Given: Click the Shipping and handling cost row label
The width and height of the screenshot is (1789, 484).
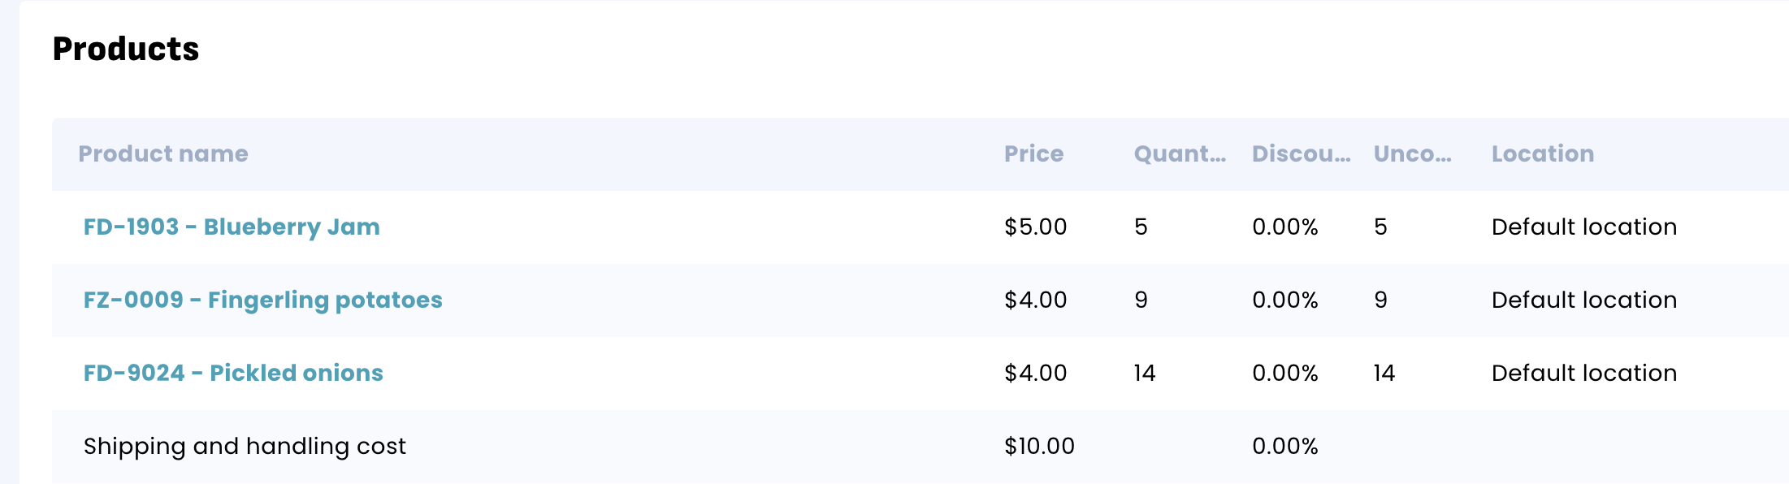Looking at the screenshot, I should [x=245, y=447].
